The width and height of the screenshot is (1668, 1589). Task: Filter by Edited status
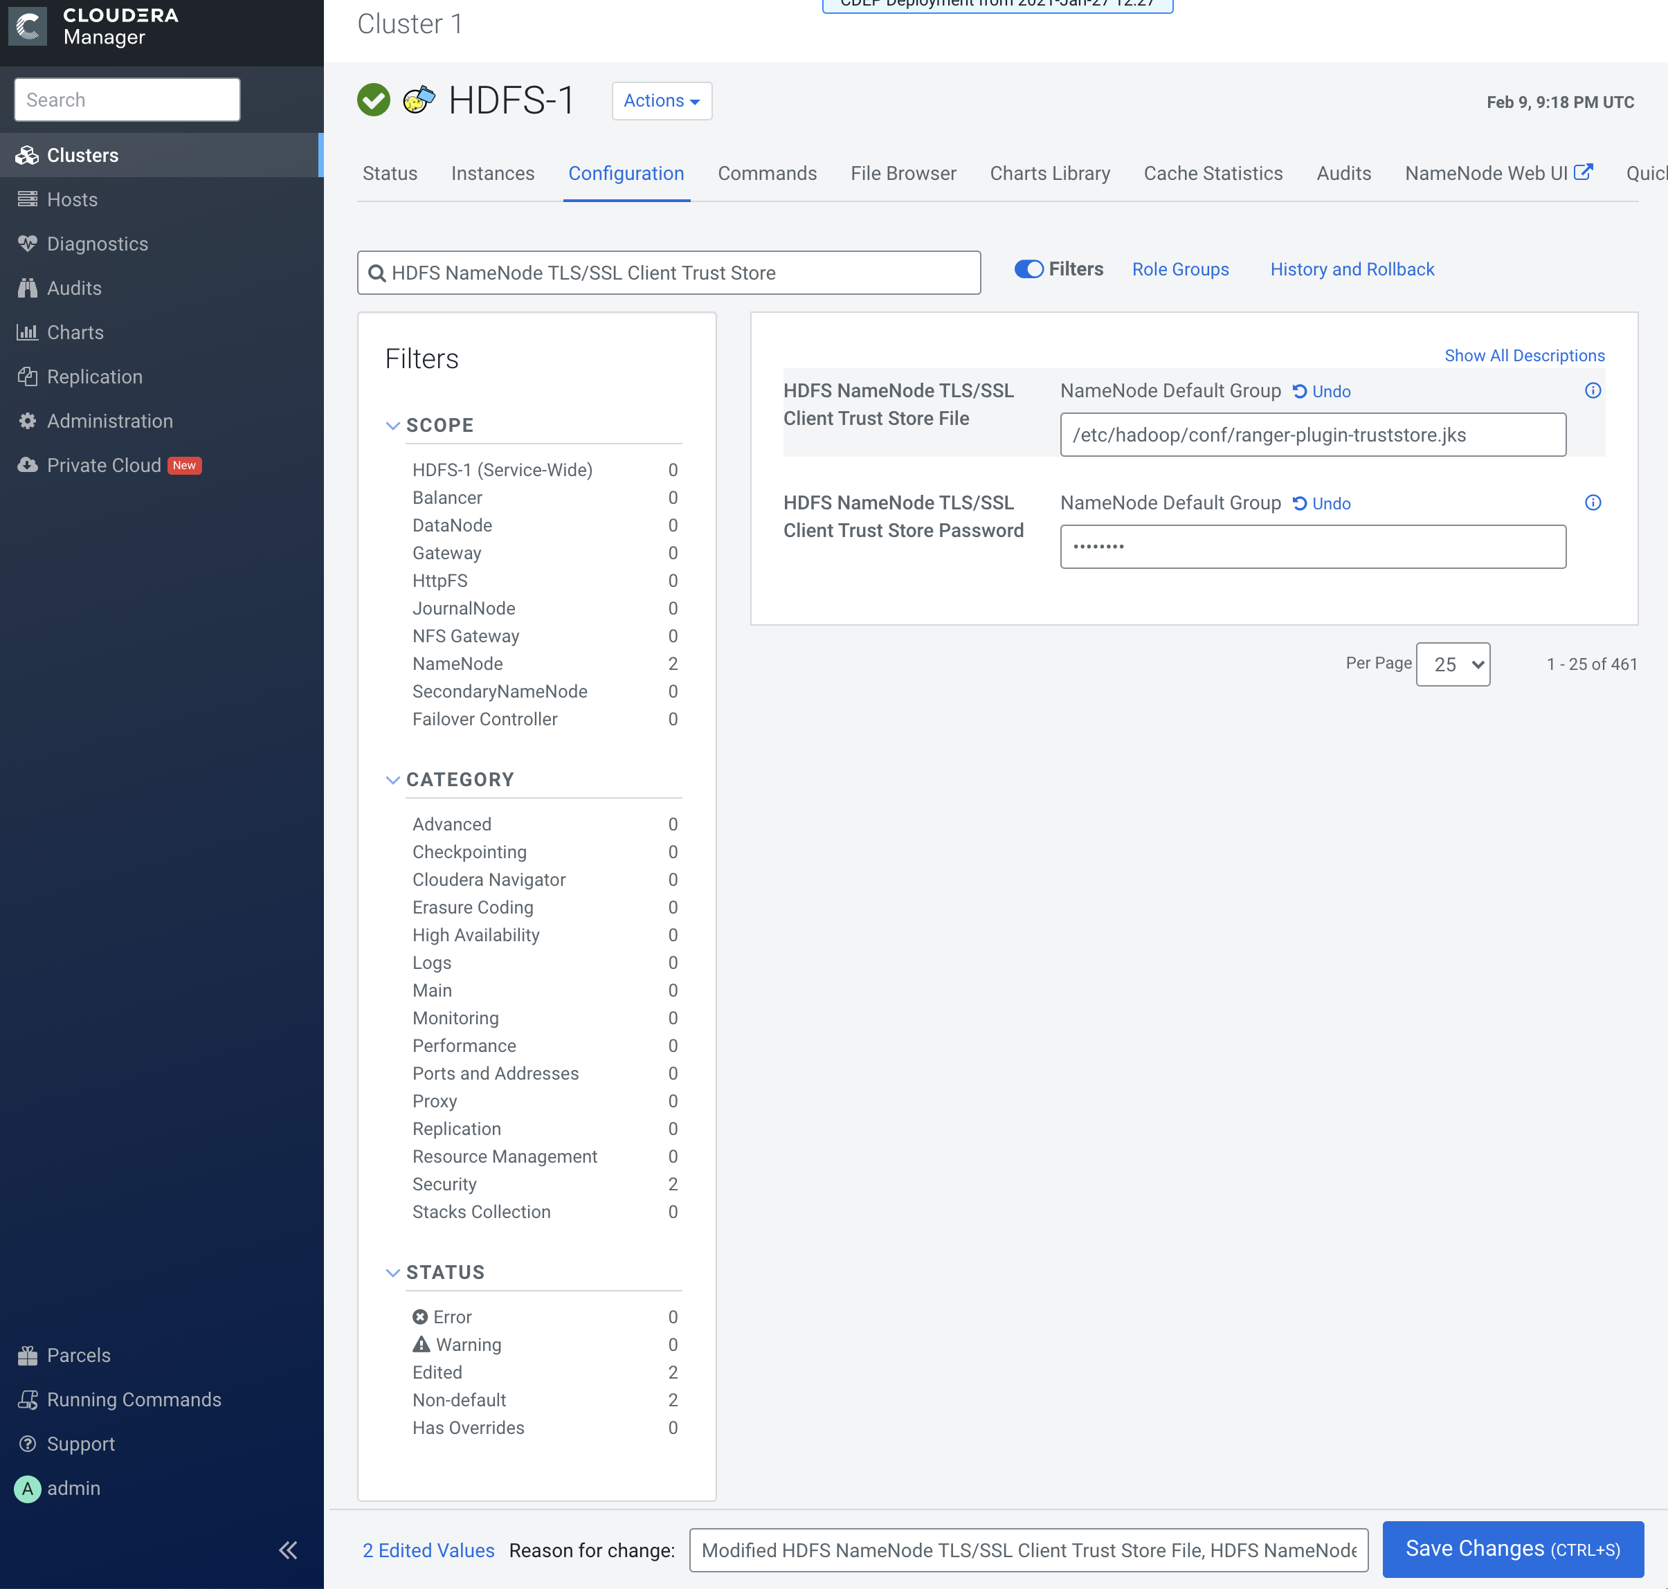[545, 1373]
